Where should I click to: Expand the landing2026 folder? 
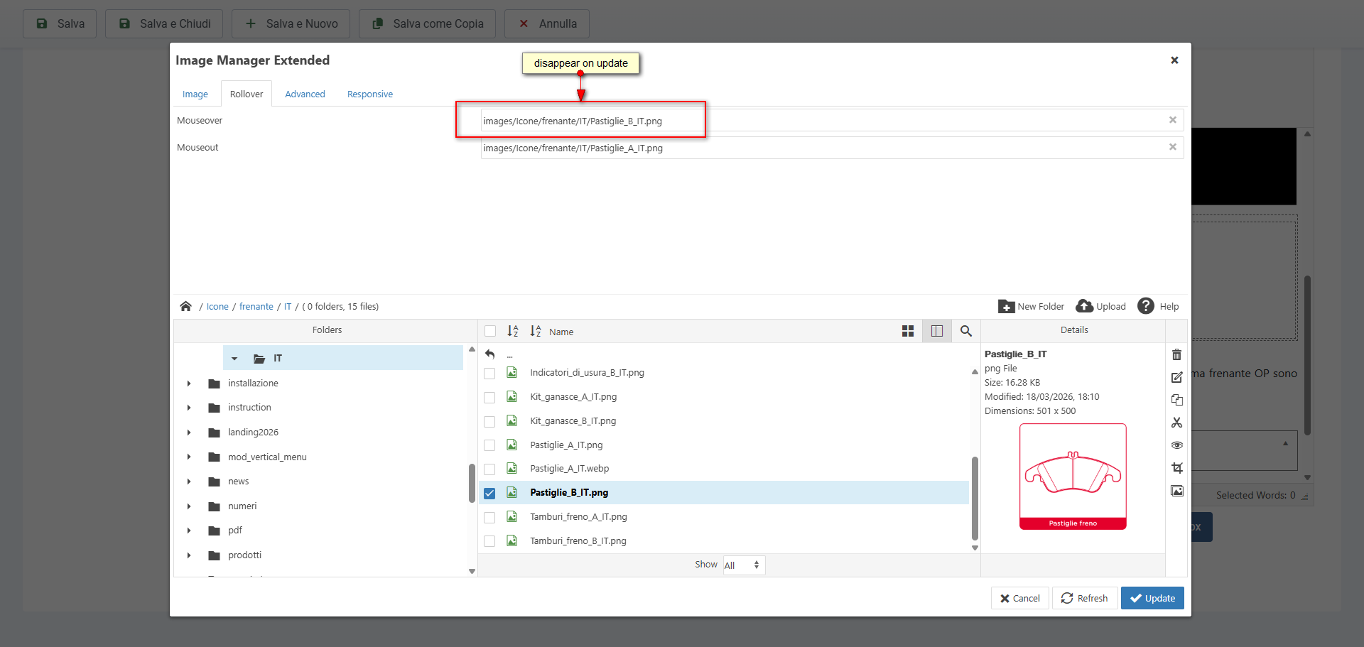click(x=189, y=433)
